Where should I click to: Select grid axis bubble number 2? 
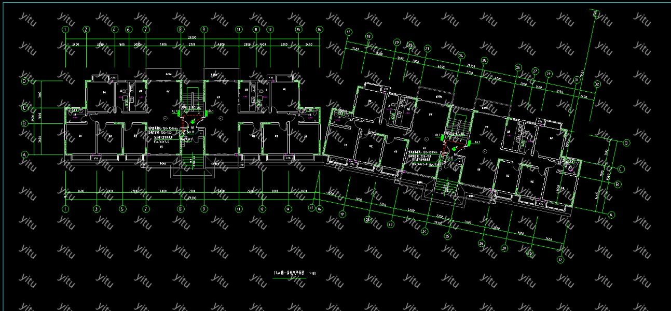click(86, 30)
